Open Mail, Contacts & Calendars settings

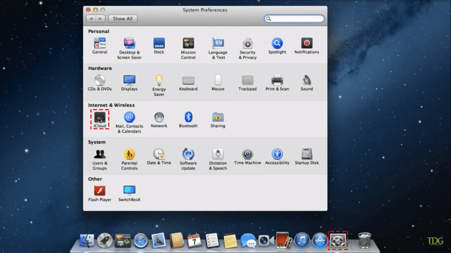(129, 118)
